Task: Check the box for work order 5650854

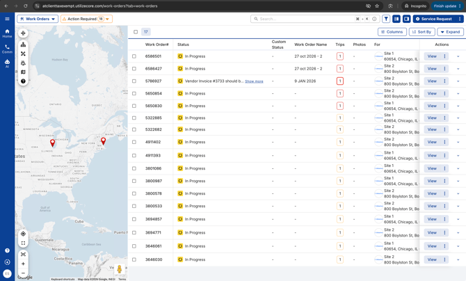Action: tap(134, 93)
